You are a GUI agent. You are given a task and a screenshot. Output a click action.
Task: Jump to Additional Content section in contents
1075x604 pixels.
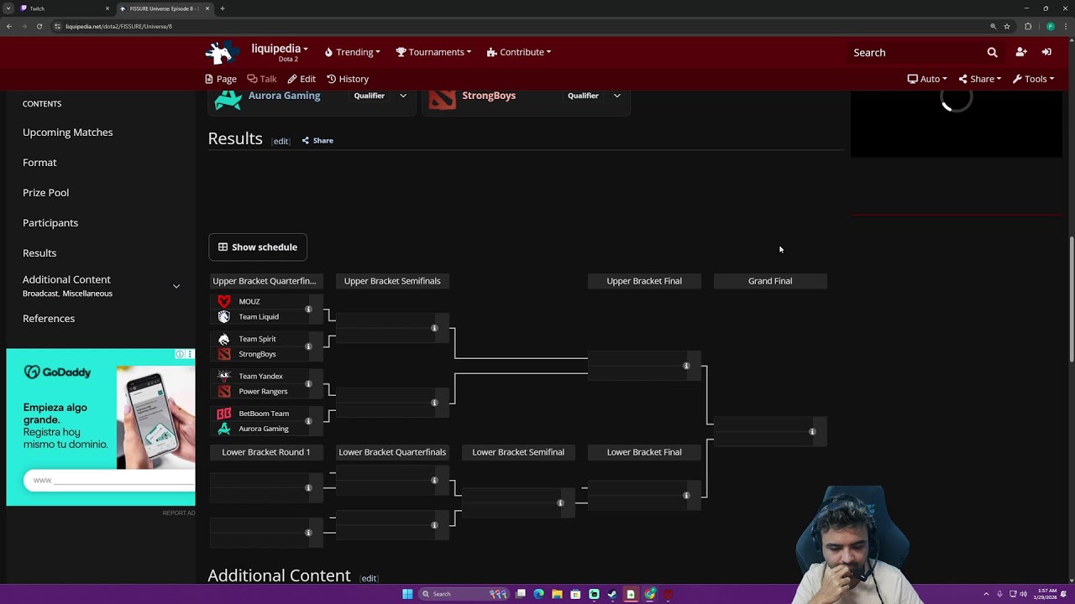point(66,279)
